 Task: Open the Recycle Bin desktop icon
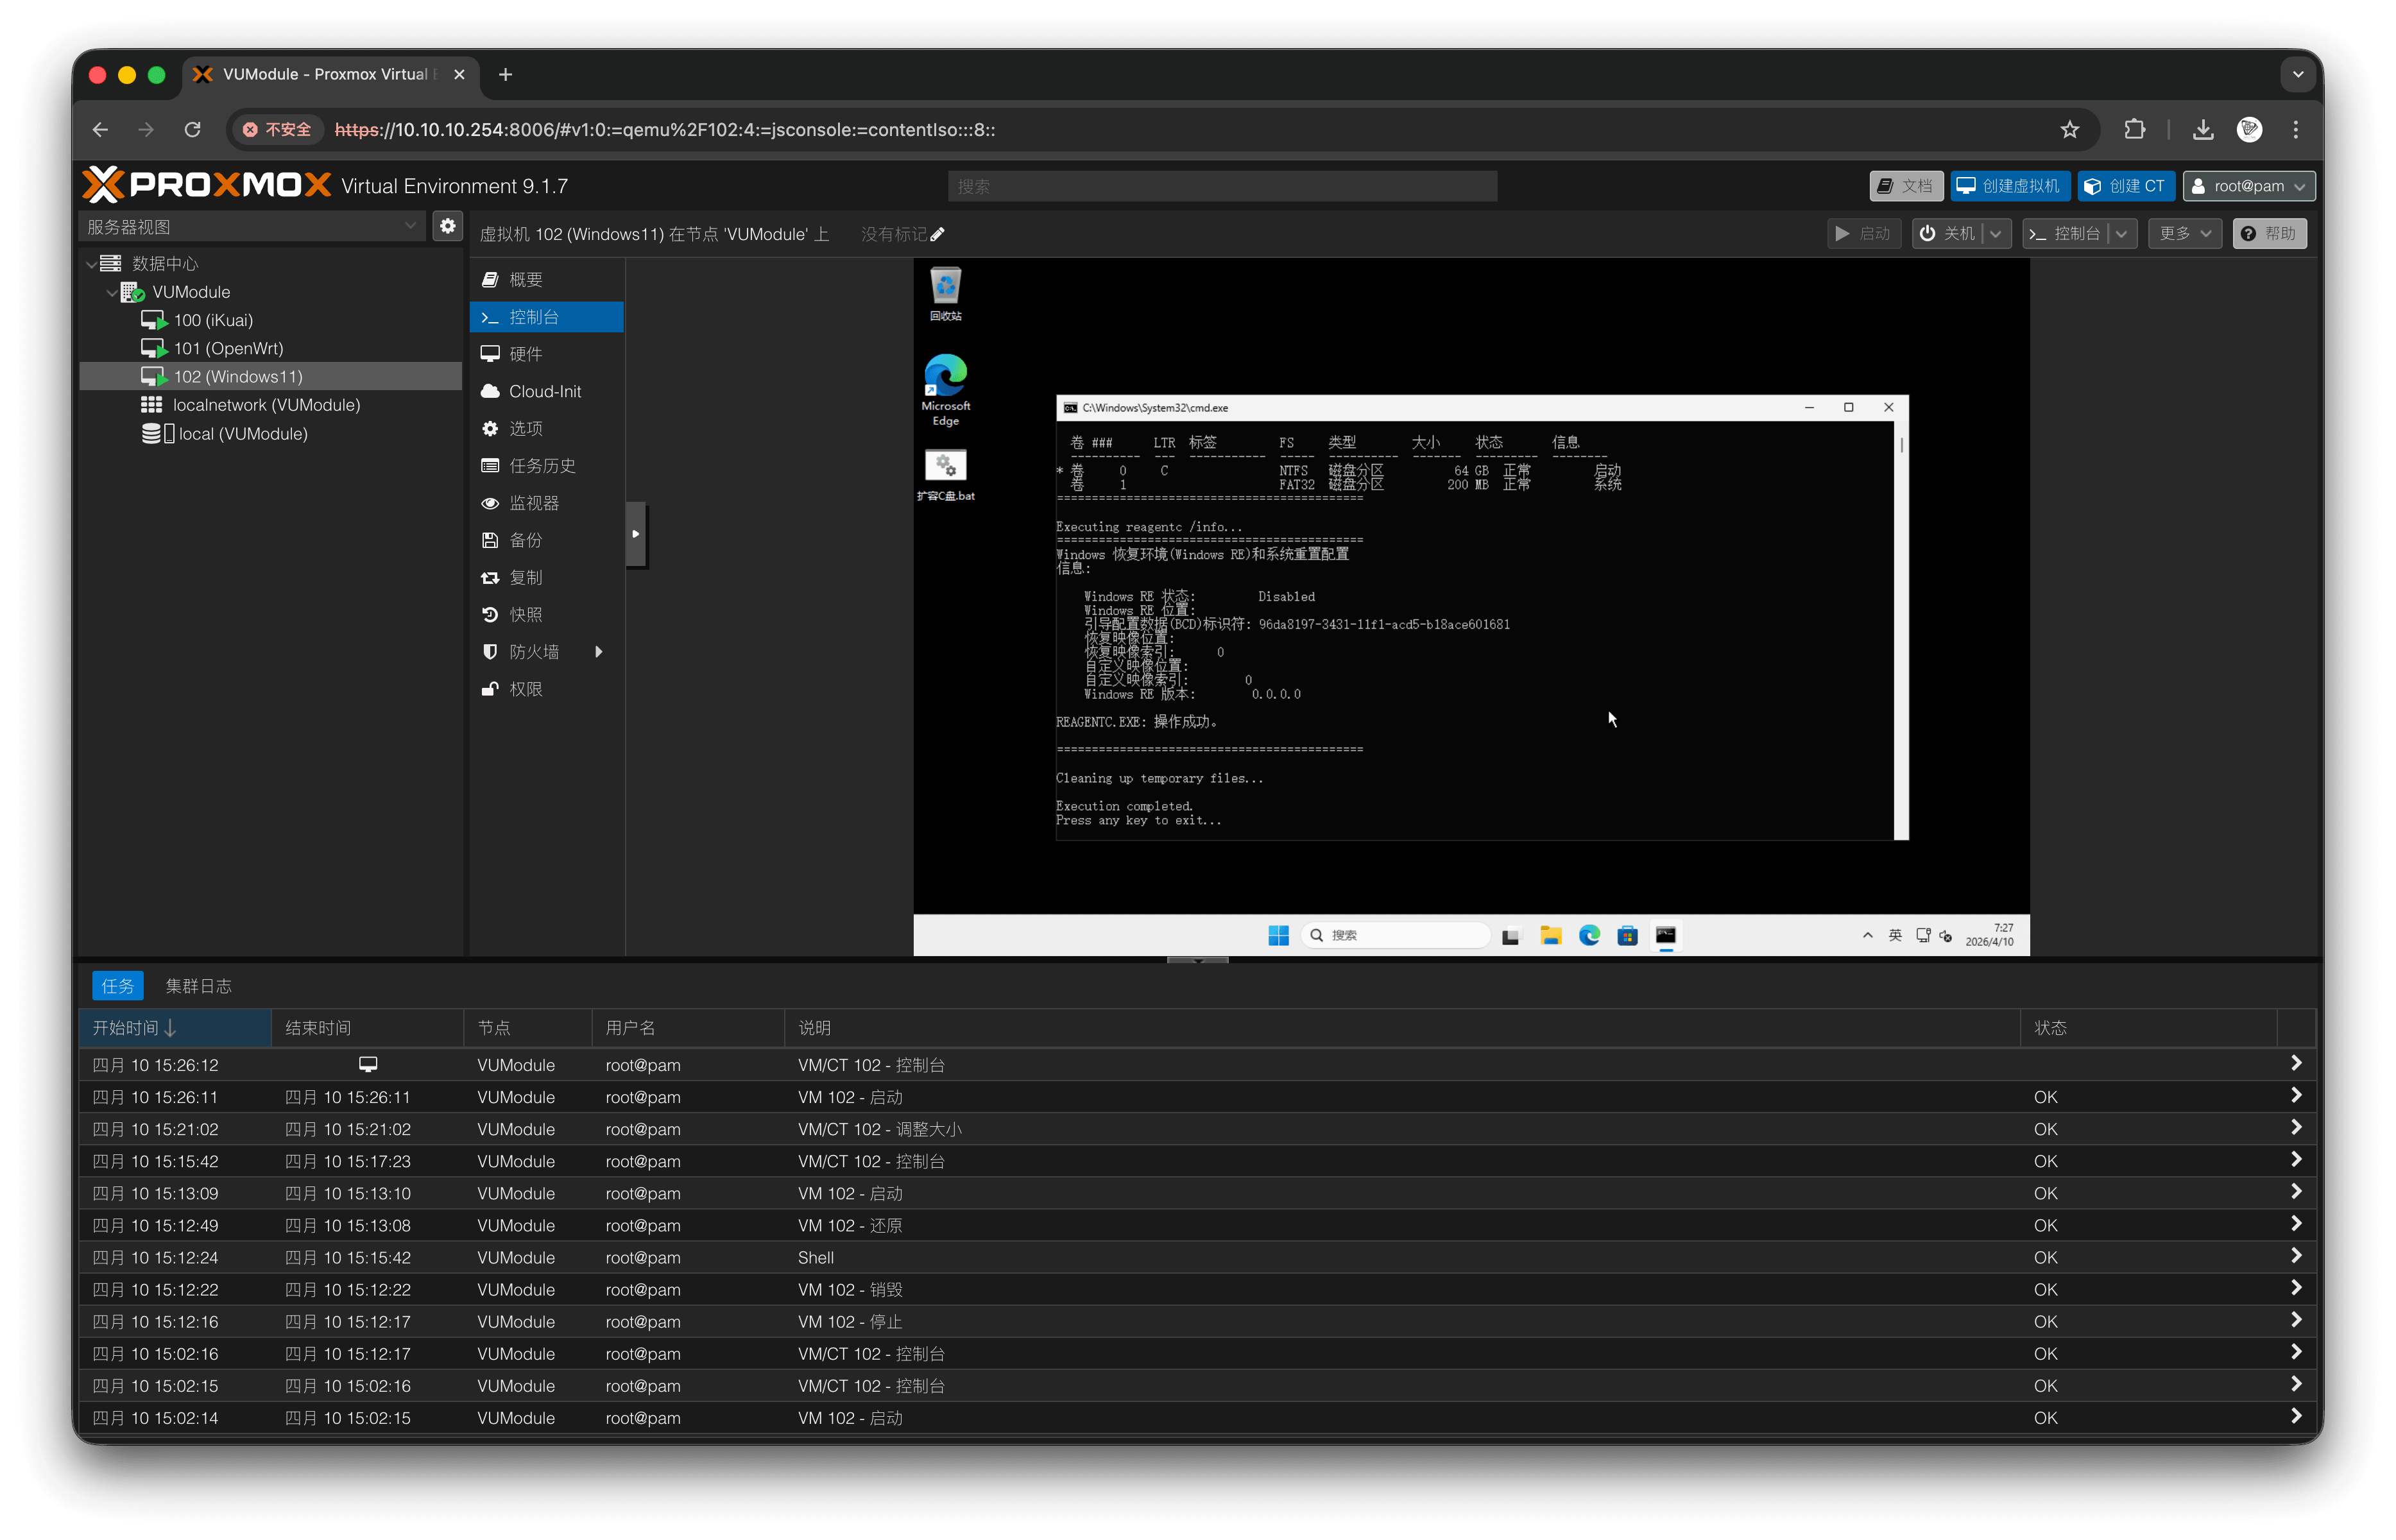945,294
